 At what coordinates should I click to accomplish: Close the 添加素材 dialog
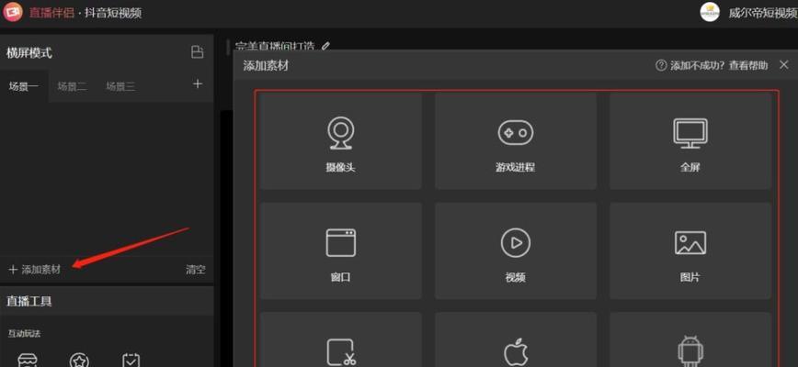pos(783,65)
